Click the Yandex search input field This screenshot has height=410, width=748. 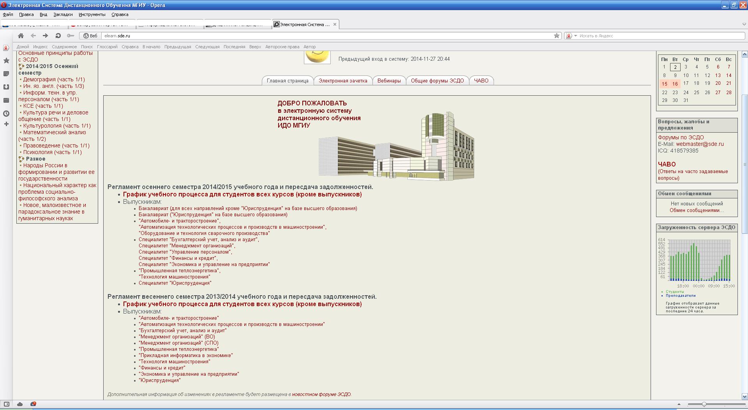click(x=661, y=36)
